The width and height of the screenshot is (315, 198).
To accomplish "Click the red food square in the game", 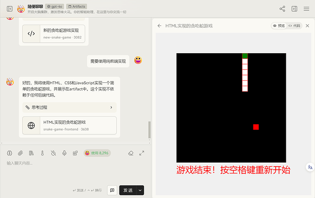I will (256, 127).
